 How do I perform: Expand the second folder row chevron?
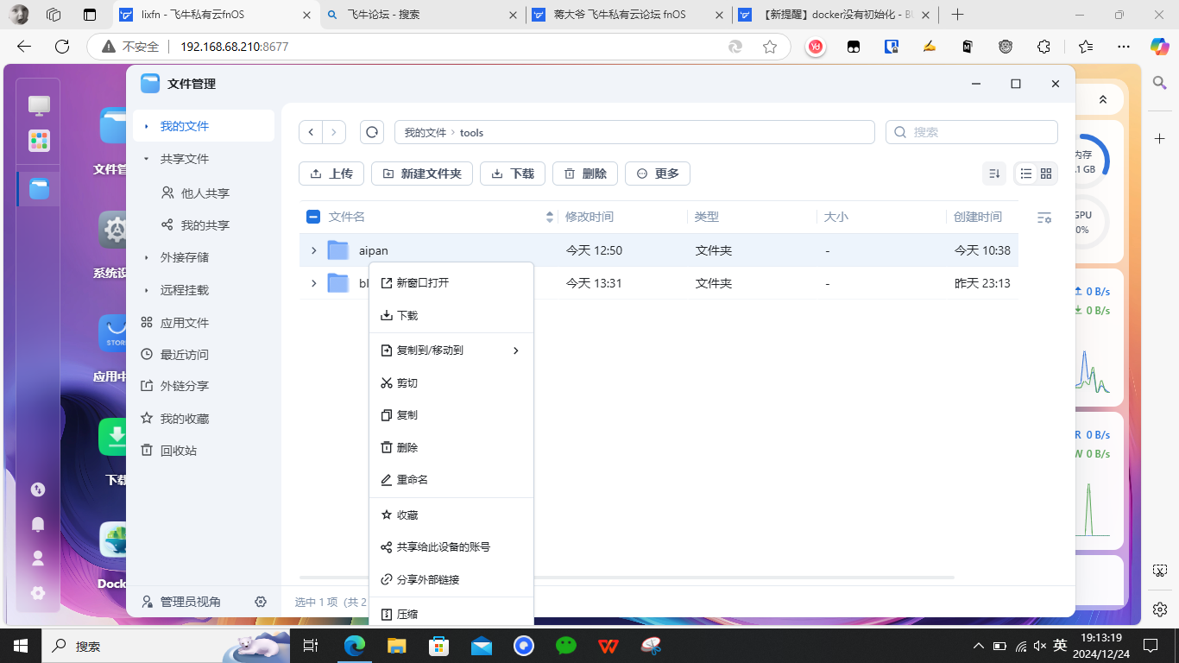(313, 283)
